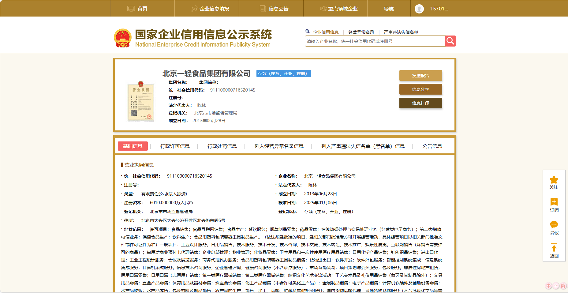Click the address 北京市大兴区大兴经济开发区北兴路东段6号

(x=183, y=220)
